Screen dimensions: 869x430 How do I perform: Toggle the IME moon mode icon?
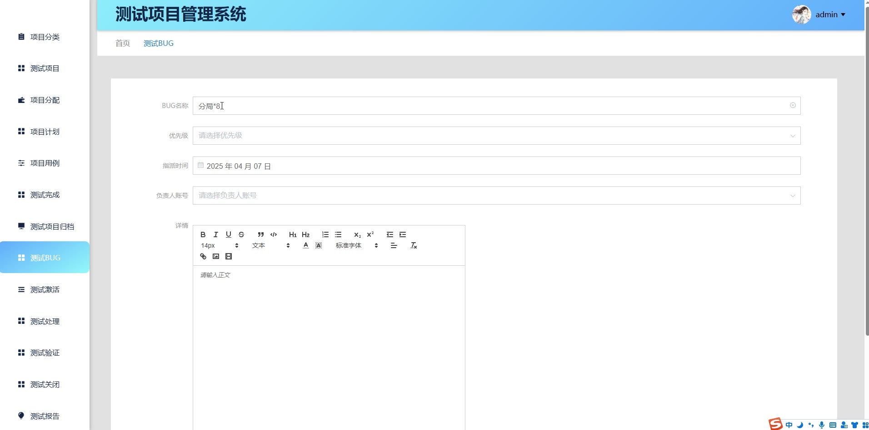click(x=800, y=425)
